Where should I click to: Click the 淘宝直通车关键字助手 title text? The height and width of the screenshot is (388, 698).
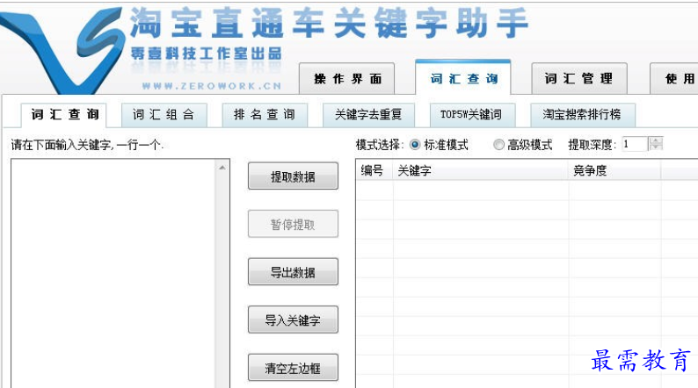pos(330,23)
